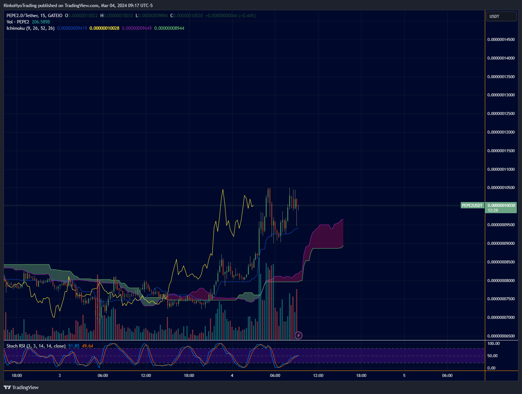Click the Vol · PEPE2 indicator legend
522x394 pixels.
(18, 22)
